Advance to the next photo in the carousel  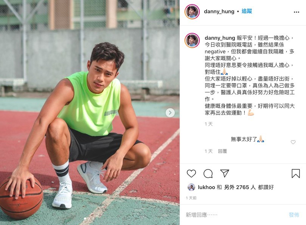pos(170,113)
